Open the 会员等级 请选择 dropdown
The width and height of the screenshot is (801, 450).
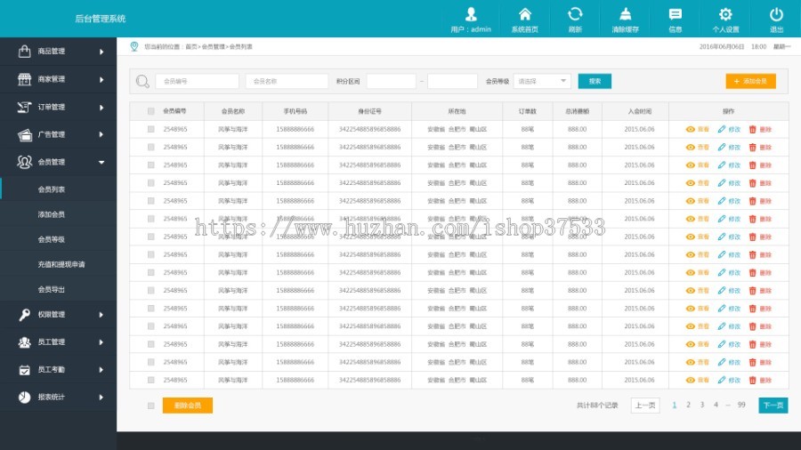[542, 81]
